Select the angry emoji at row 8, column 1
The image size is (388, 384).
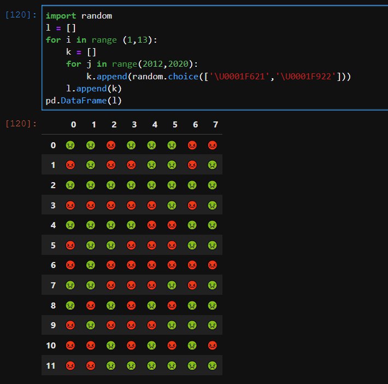tap(91, 305)
